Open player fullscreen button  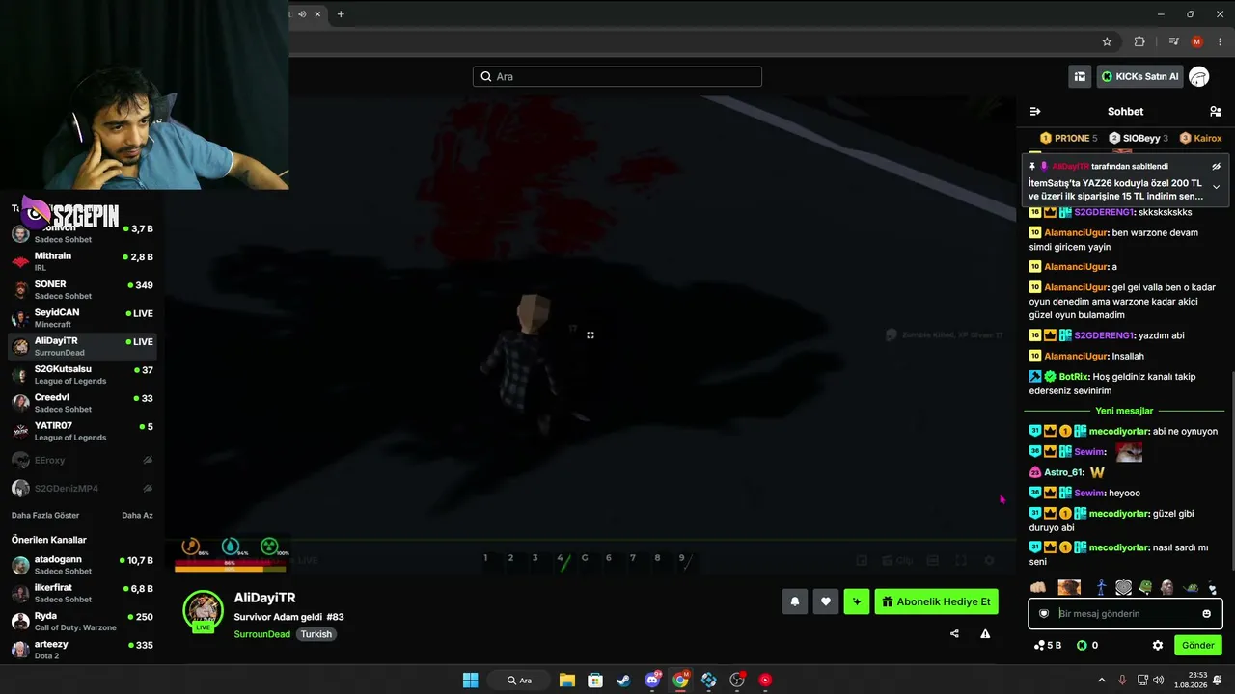click(961, 560)
